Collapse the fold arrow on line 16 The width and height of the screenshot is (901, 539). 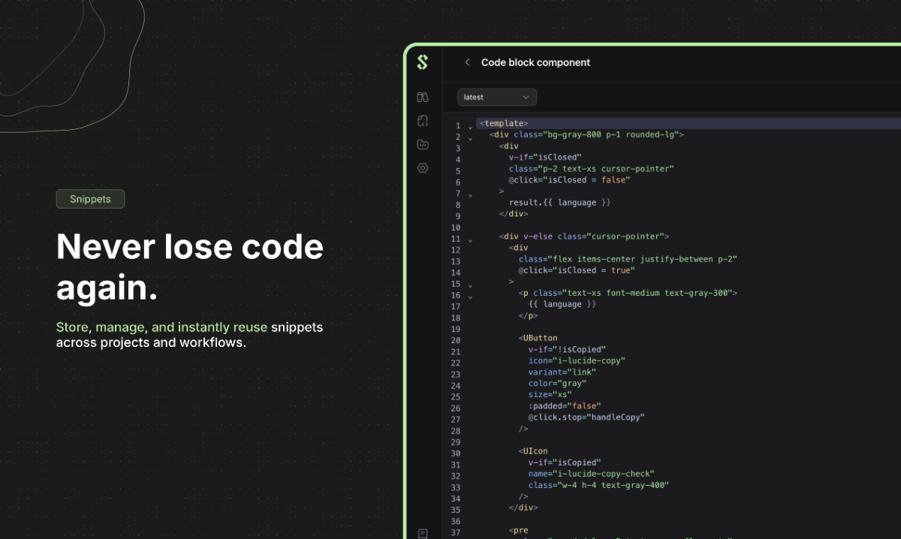(x=471, y=297)
